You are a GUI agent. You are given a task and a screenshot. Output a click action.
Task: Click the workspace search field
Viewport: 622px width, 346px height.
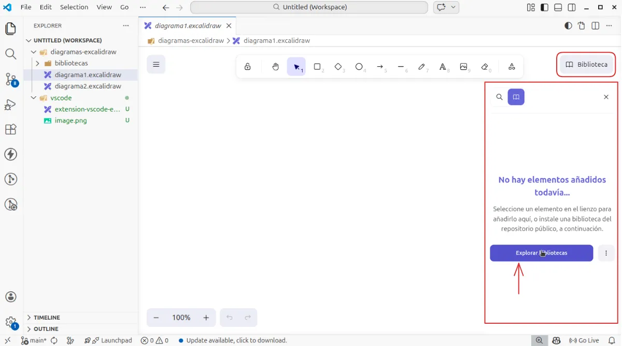(309, 7)
